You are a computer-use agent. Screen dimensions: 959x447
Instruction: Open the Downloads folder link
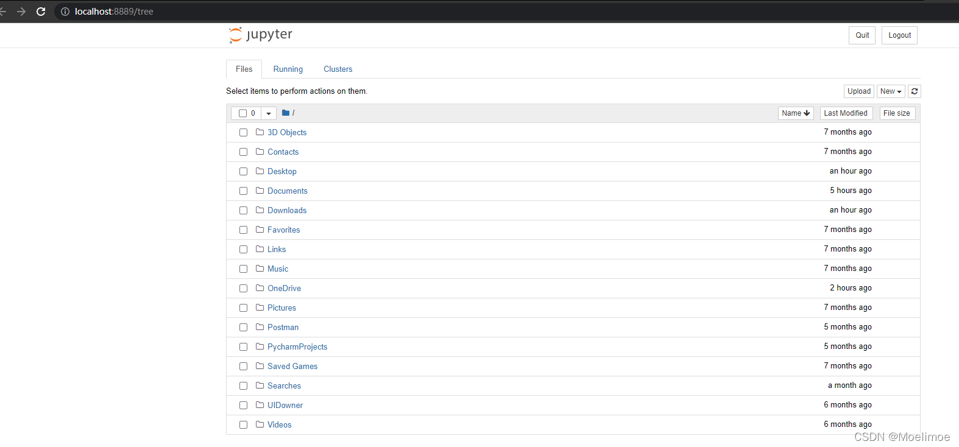(x=287, y=211)
